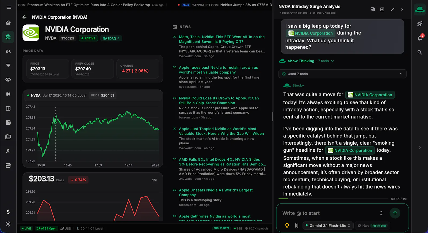Image resolution: width=428 pixels, height=233 pixels.
Task: Open the watchlist eye icon
Action: coord(8,80)
